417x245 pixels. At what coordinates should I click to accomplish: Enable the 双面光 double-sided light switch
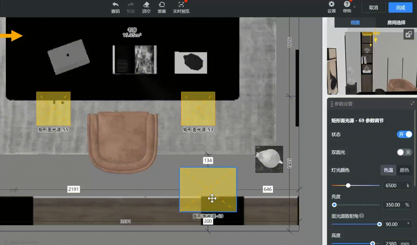pos(404,152)
